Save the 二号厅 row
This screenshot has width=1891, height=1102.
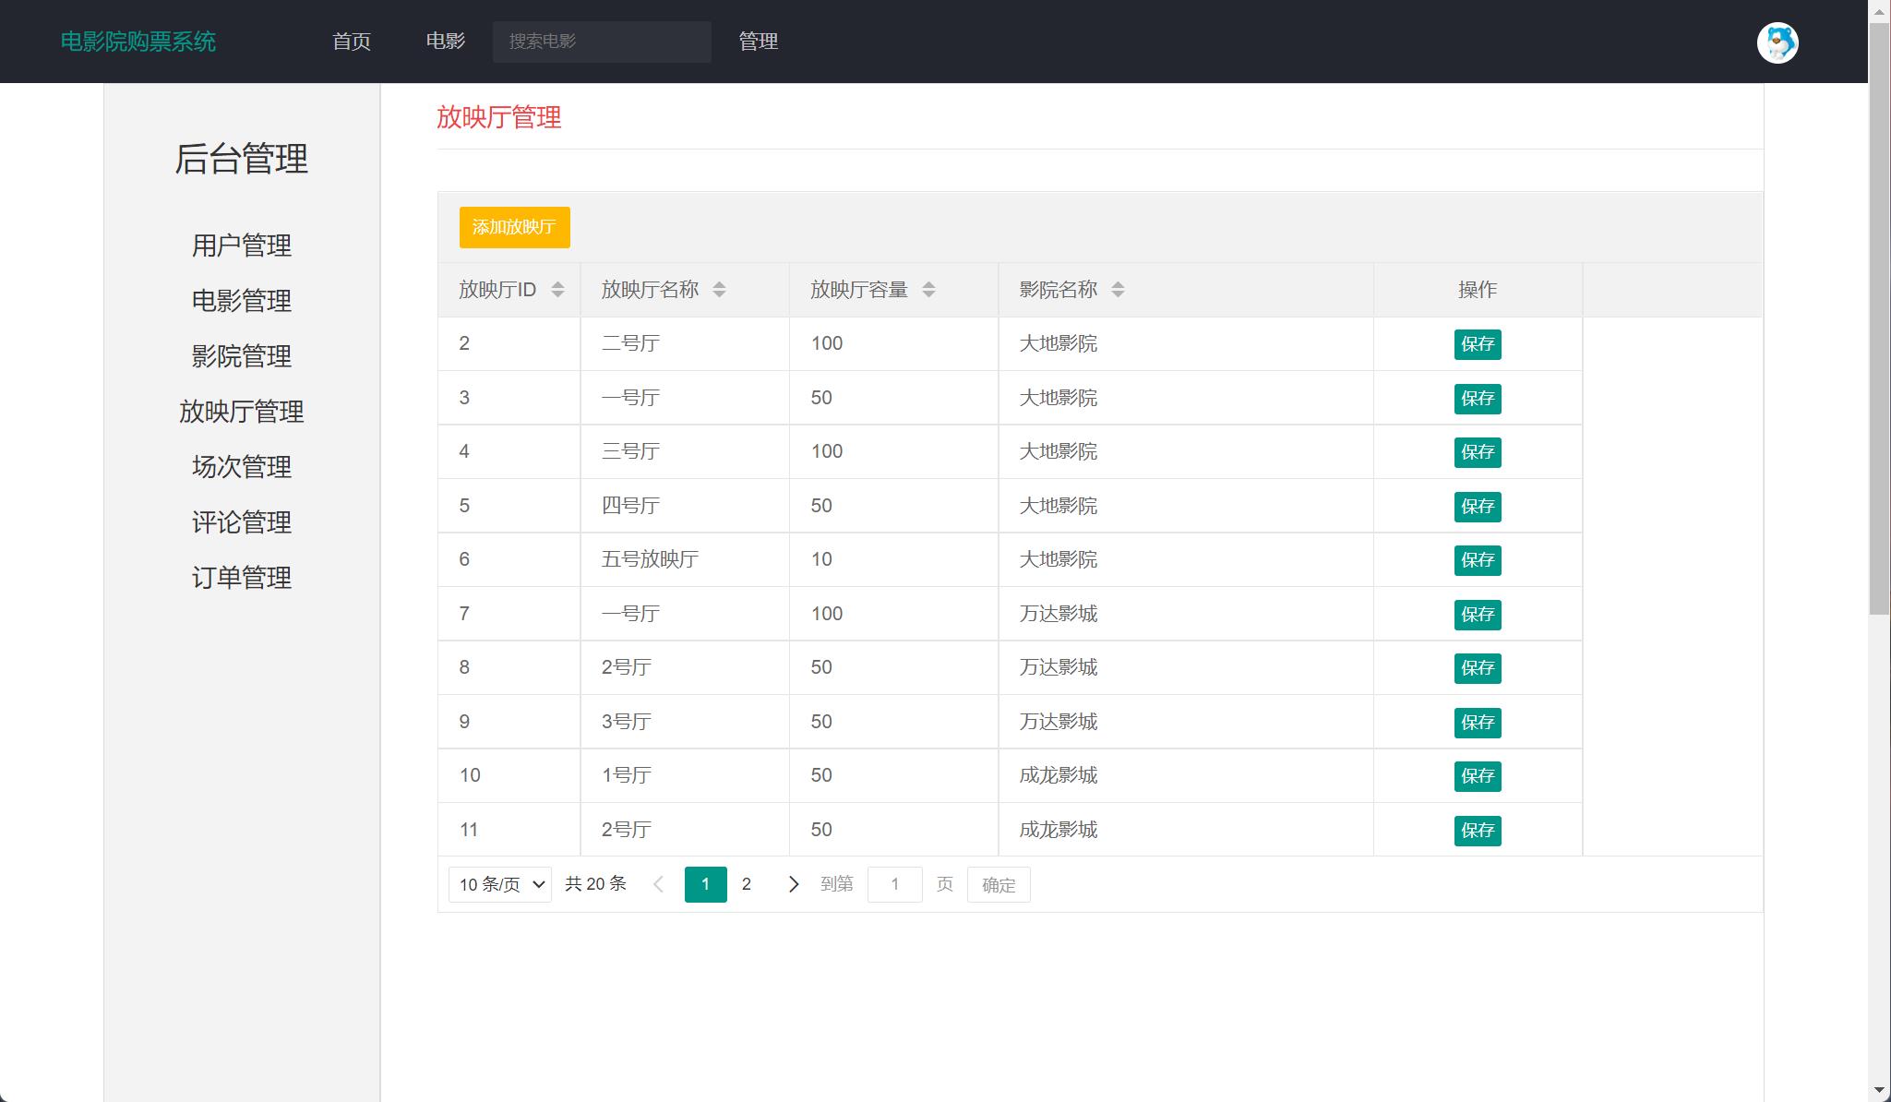coord(1478,344)
